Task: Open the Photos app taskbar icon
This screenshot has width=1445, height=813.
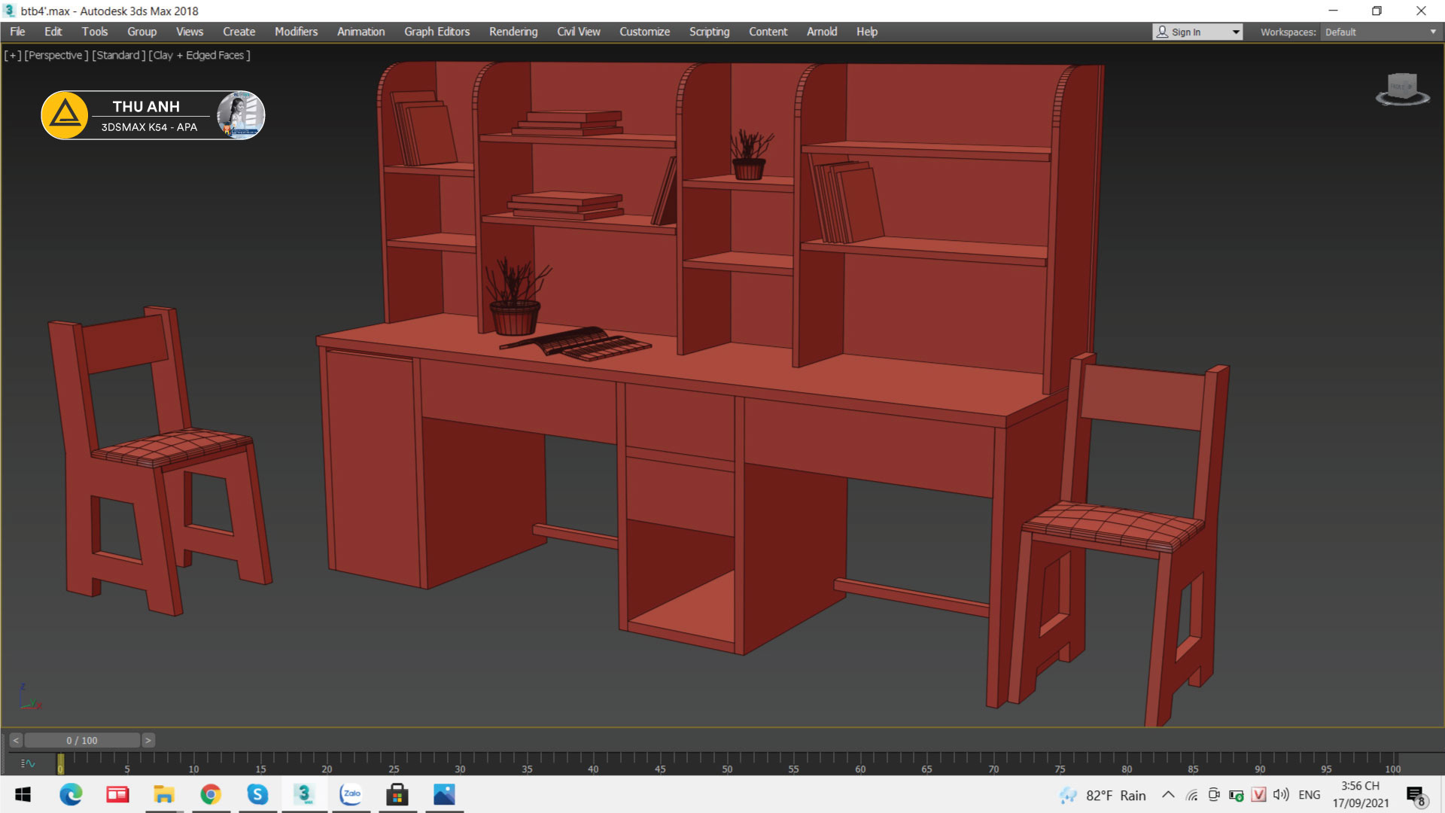Action: coord(444,794)
